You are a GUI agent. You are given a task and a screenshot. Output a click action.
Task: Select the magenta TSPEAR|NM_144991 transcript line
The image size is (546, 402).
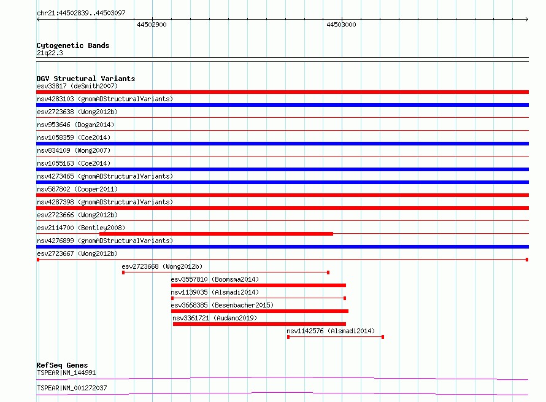coord(282,378)
